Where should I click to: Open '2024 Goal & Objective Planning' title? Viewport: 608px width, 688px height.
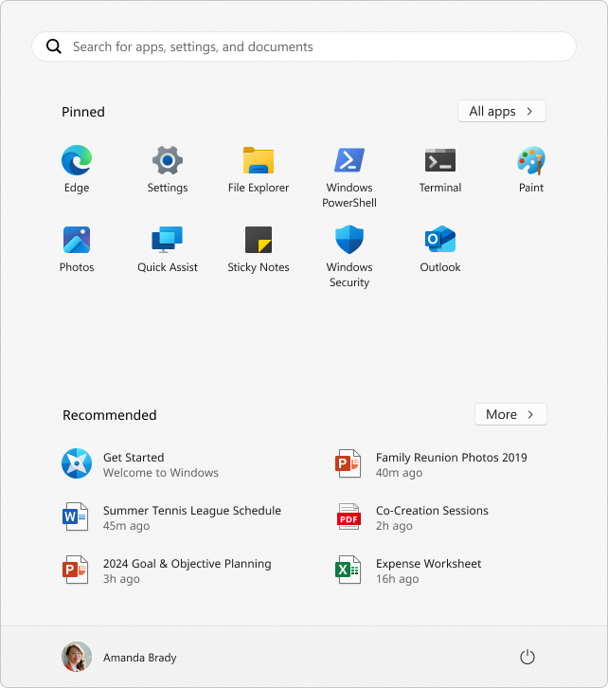(188, 564)
